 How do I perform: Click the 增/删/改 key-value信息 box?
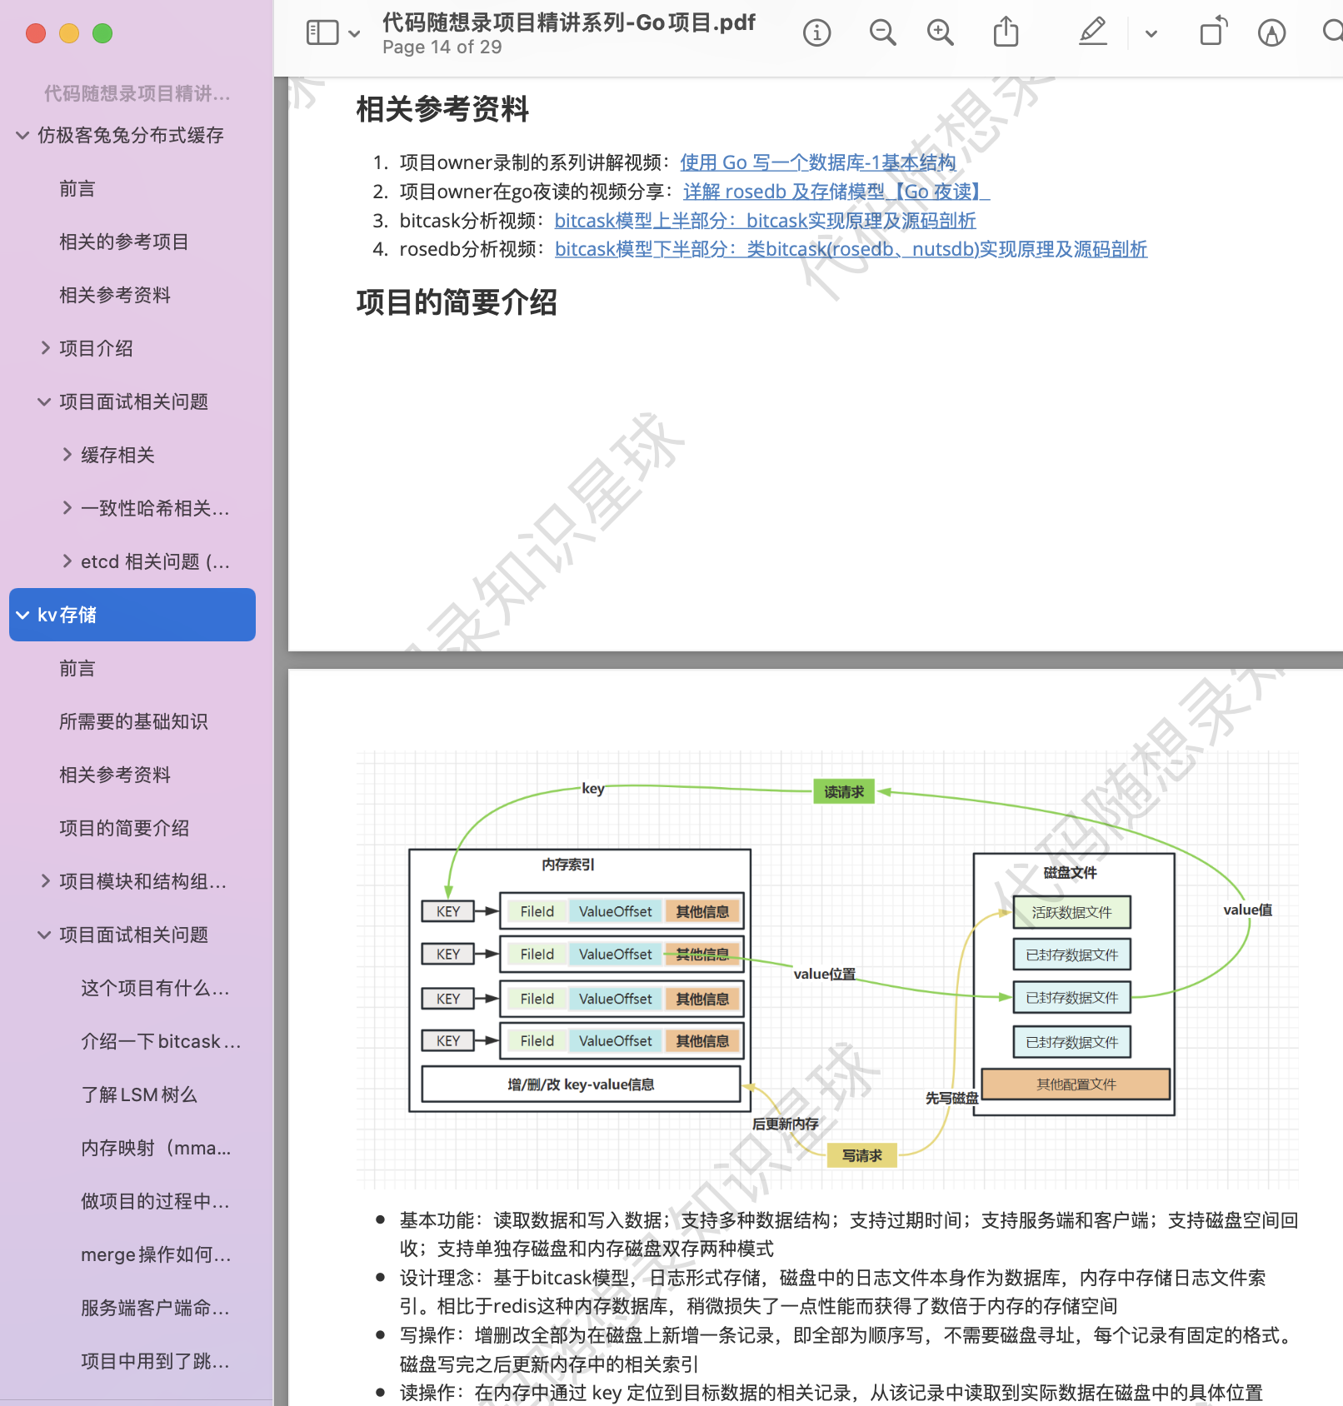point(581,1084)
